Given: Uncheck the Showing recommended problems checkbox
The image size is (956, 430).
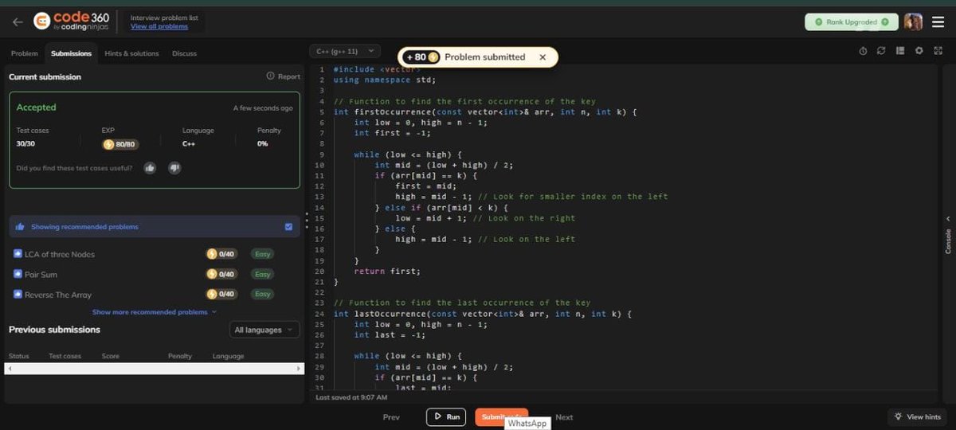Looking at the screenshot, I should point(288,227).
